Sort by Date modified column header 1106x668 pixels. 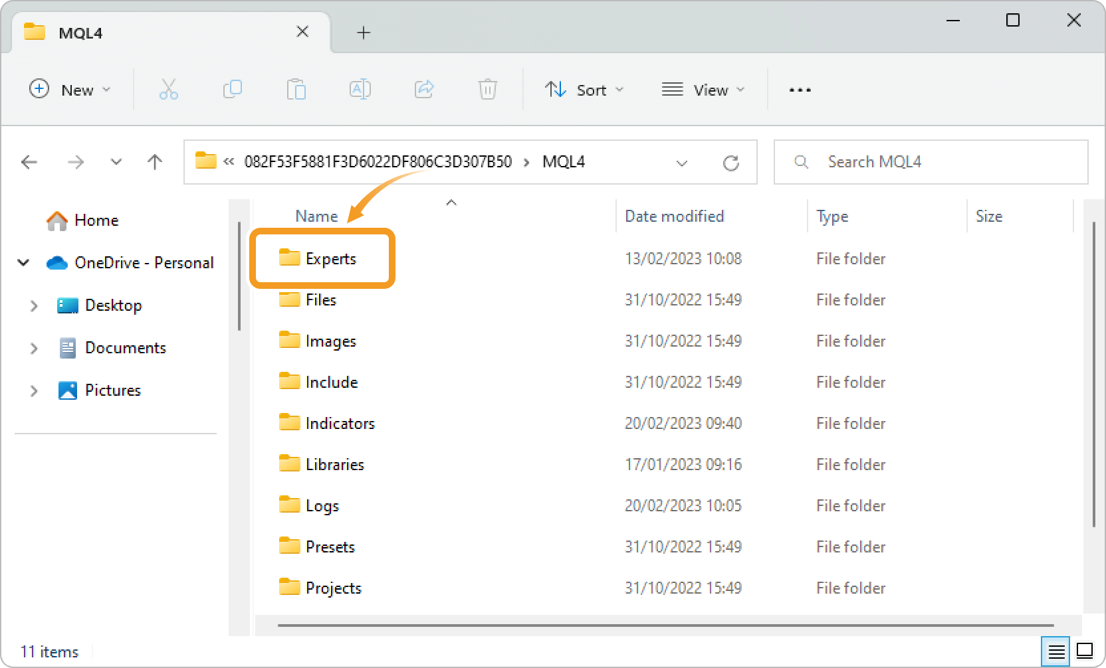(x=674, y=216)
